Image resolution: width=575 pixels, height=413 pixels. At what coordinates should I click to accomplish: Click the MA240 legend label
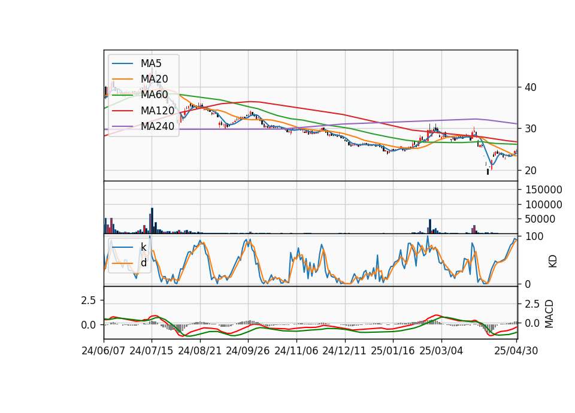(158, 126)
